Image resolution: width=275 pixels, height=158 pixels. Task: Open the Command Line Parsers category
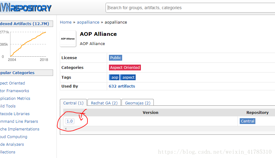tap(19, 122)
